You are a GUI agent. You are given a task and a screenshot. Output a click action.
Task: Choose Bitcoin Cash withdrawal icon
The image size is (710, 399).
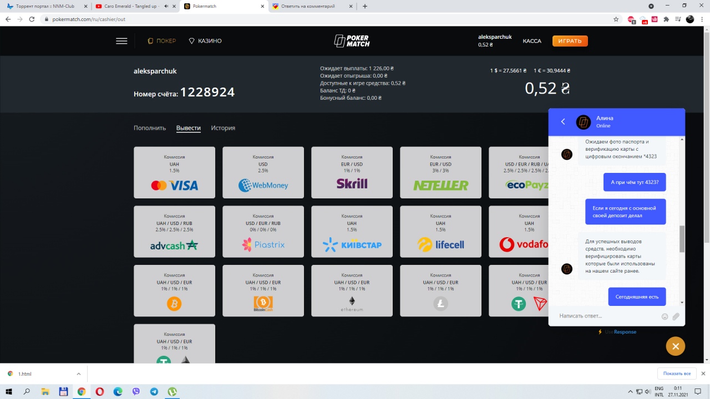(263, 303)
